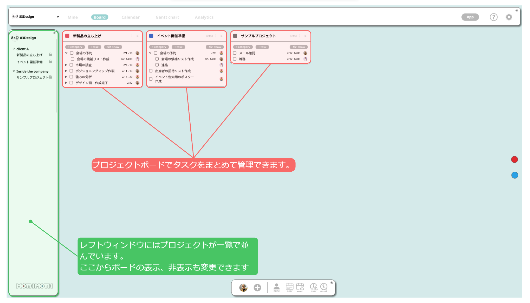Switch to the Calendar tab

click(131, 17)
